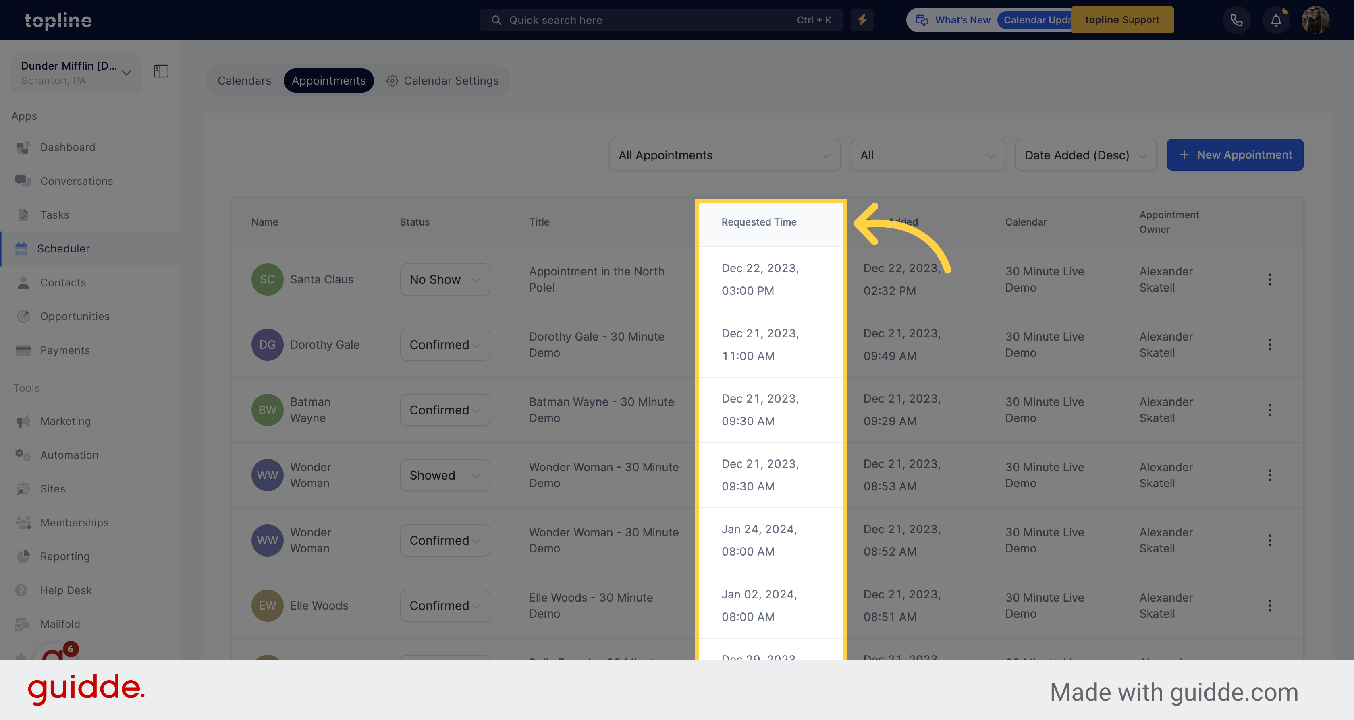Open the Automation tool

coord(69,455)
